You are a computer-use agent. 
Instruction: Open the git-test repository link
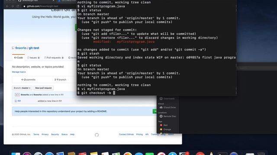tap(34, 48)
